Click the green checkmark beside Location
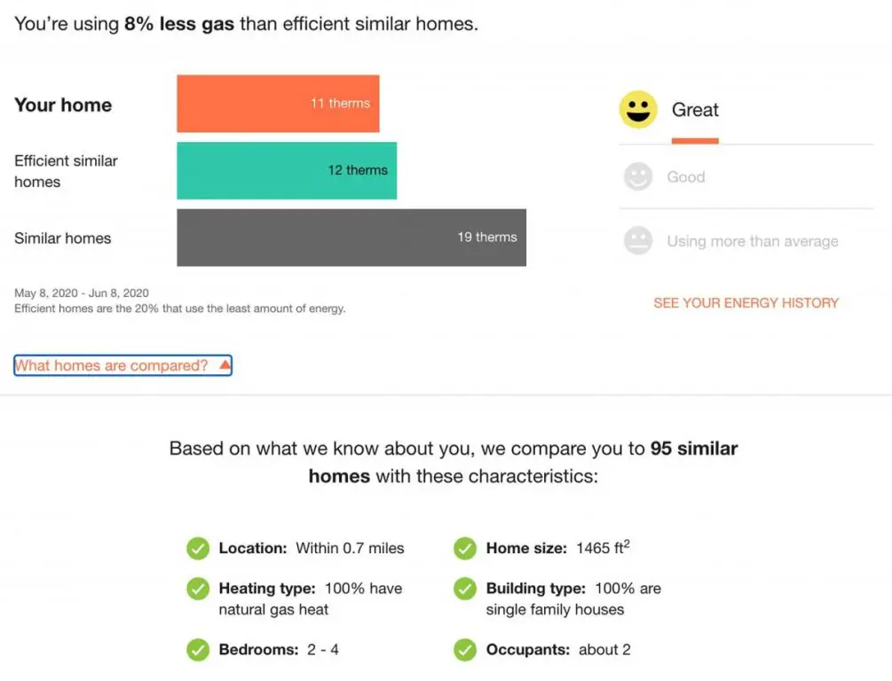This screenshot has width=892, height=681. pyautogui.click(x=198, y=549)
